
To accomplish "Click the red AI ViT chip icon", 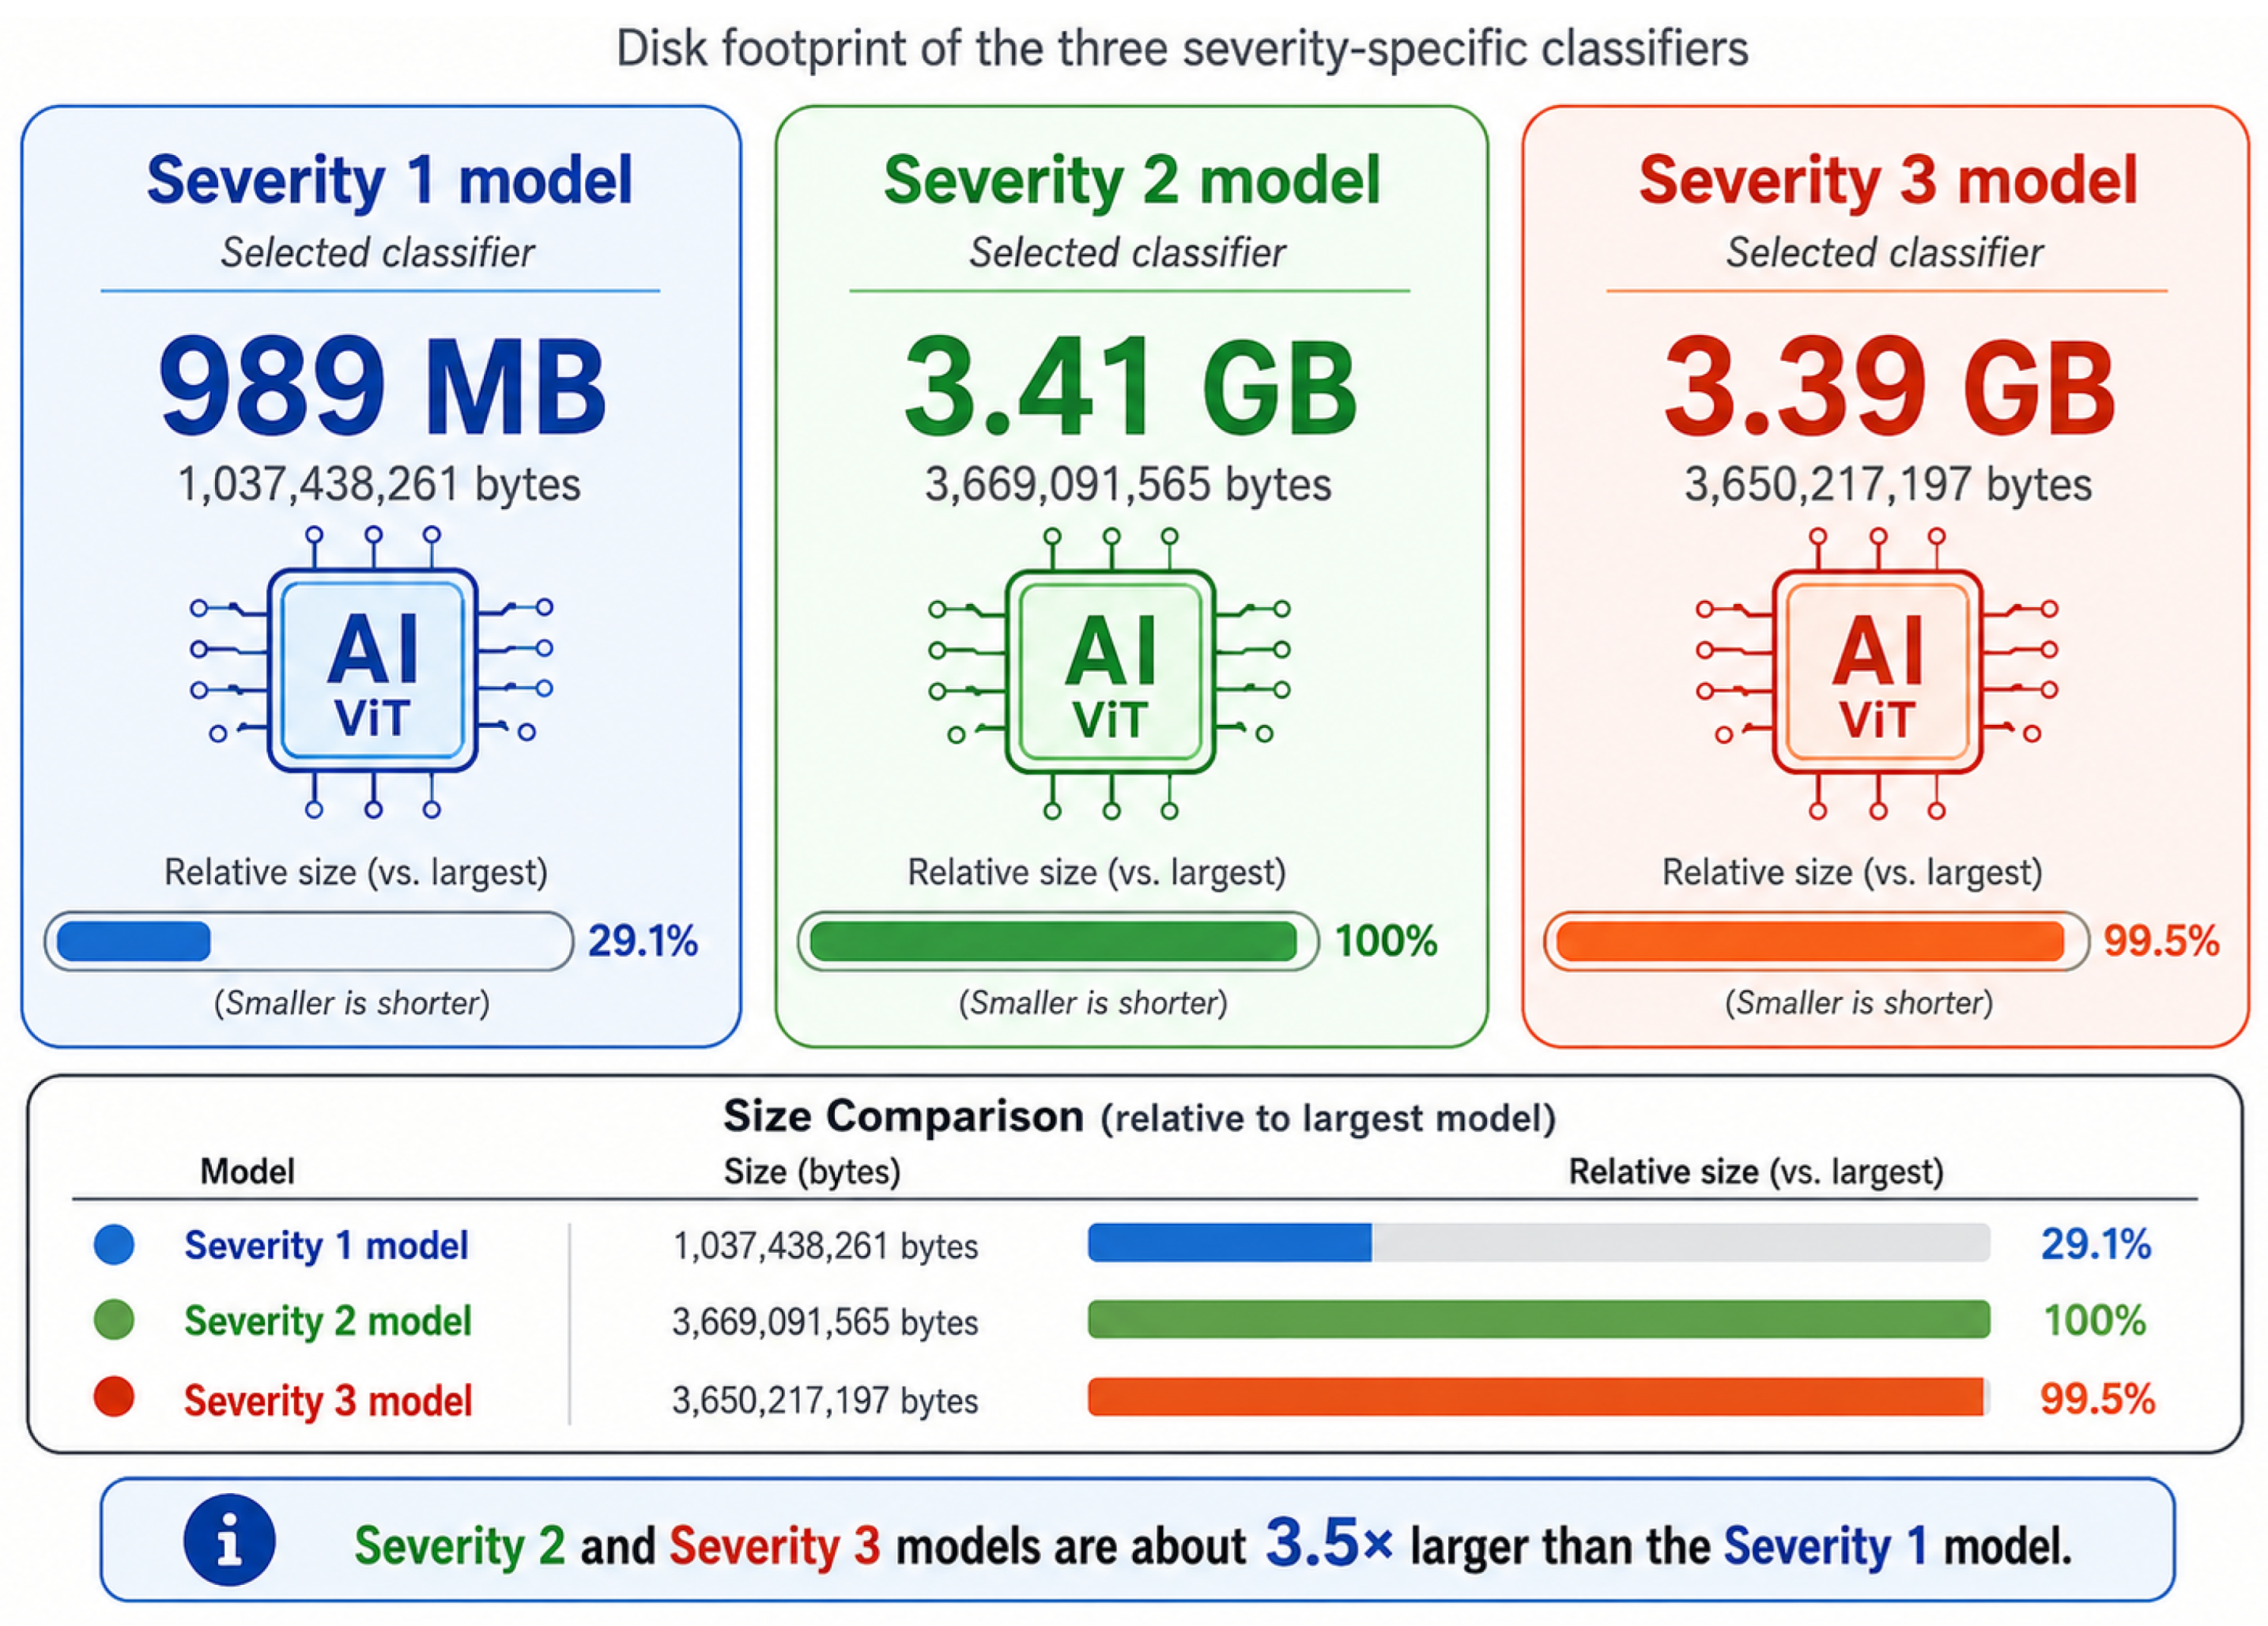I will click(x=1877, y=673).
